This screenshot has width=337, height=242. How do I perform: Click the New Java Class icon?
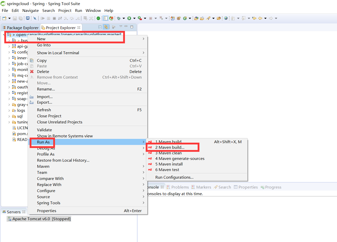pos(185,18)
